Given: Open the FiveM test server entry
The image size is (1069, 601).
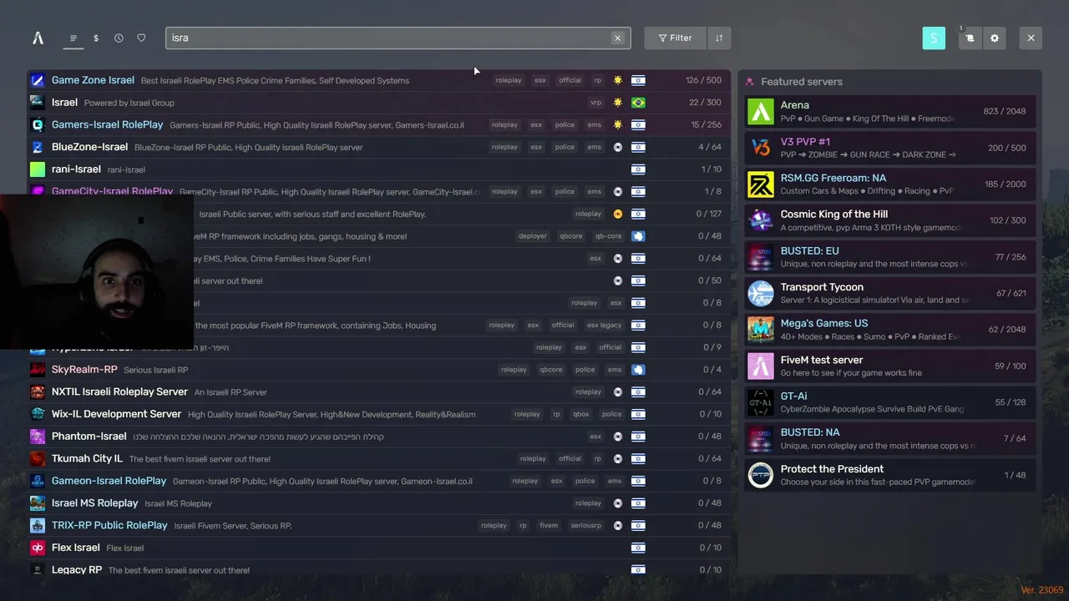Looking at the screenshot, I should pos(890,366).
